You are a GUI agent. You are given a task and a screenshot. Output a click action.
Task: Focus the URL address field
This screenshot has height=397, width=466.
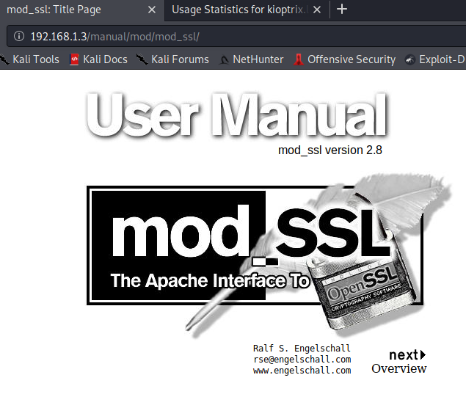click(238, 37)
